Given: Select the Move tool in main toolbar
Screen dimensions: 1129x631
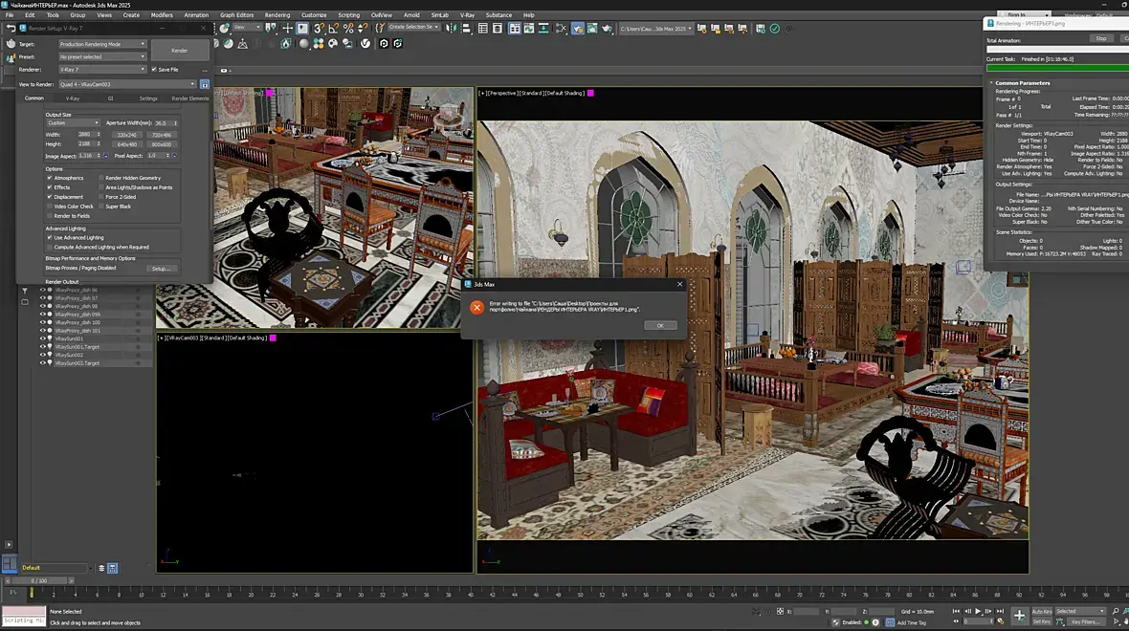Looking at the screenshot, I should tap(288, 29).
